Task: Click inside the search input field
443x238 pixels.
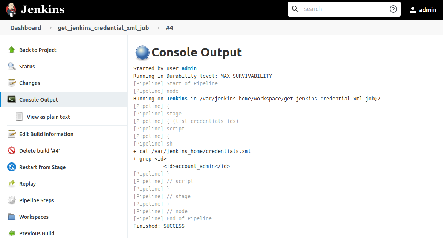Action: coord(339,9)
